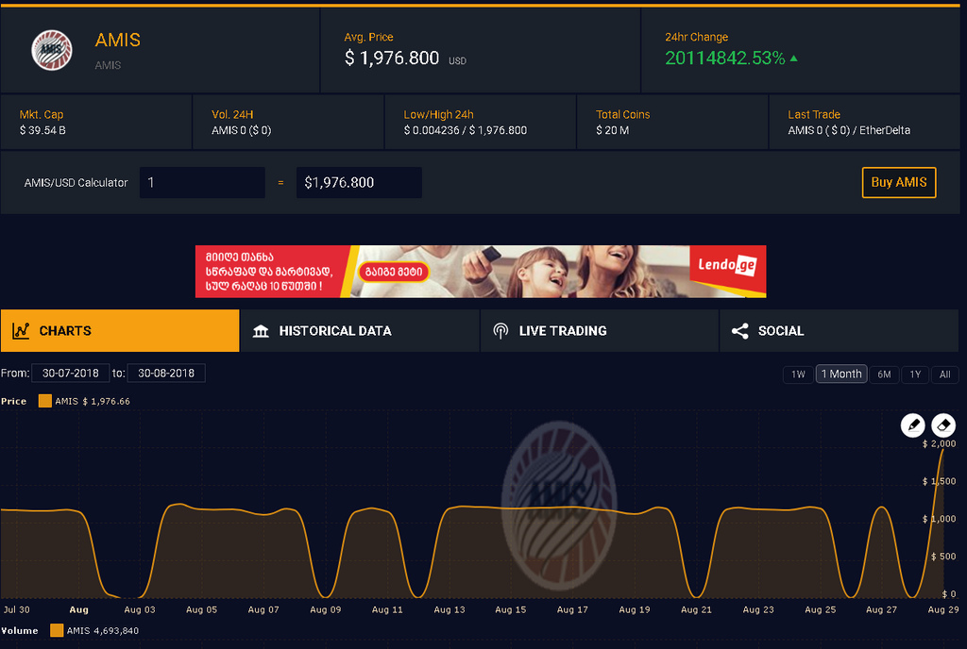This screenshot has height=649, width=967.
Task: Click the AMIS coin logo
Action: [x=52, y=50]
